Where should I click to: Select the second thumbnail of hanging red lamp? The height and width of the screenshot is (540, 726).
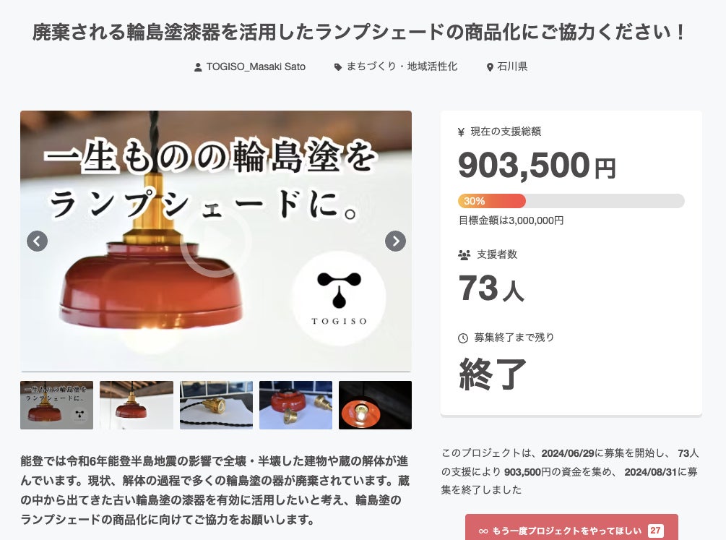click(x=137, y=405)
